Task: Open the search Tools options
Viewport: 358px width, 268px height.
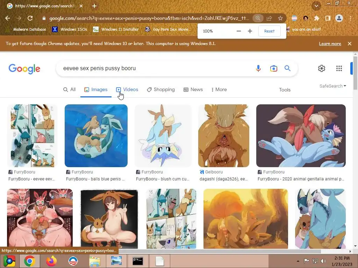Action: point(285,90)
